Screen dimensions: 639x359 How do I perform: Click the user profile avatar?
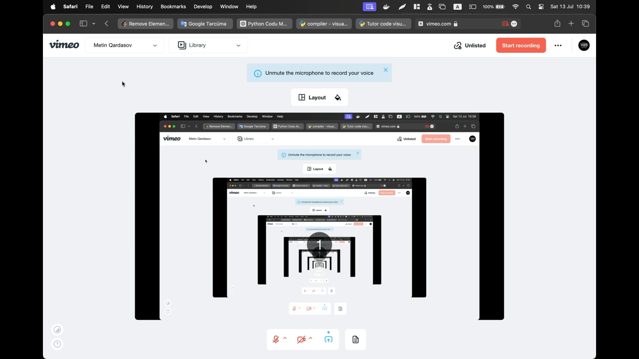pyautogui.click(x=584, y=46)
